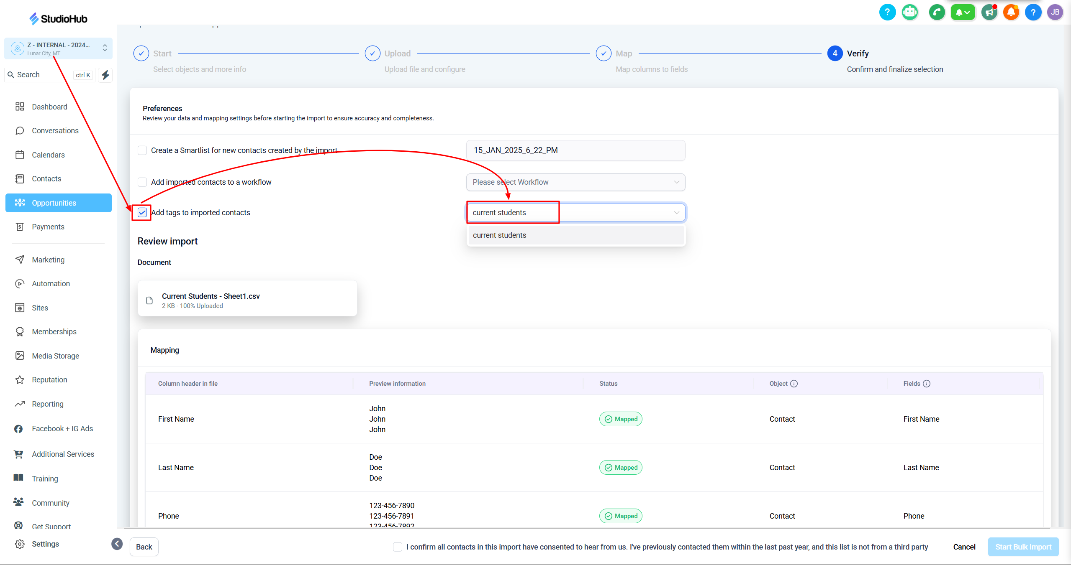Screen dimensions: 1071x565
Task: Select 'current students' option in tag list
Action: tap(575, 235)
